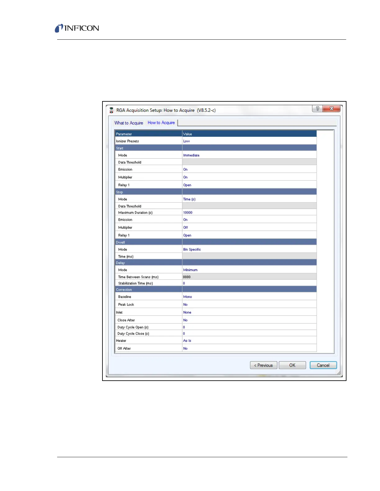Go back with the Previous button
Viewport: 380px width, 491px height.
click(x=264, y=365)
